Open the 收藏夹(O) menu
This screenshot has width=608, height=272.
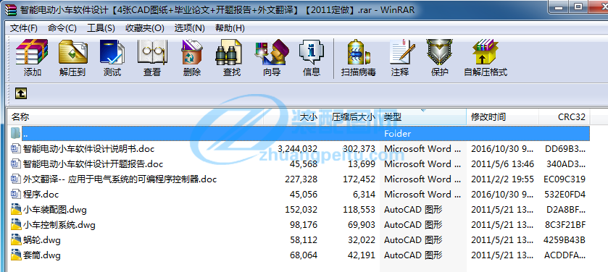pos(145,28)
